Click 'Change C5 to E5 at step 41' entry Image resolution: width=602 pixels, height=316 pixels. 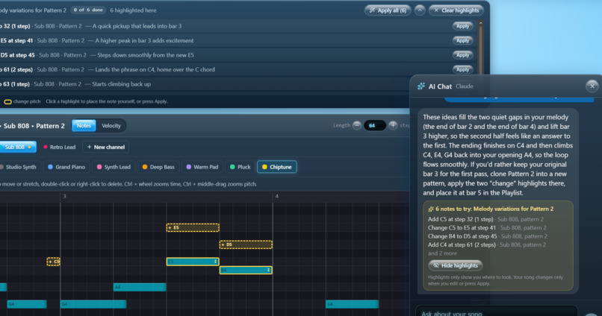click(487, 228)
